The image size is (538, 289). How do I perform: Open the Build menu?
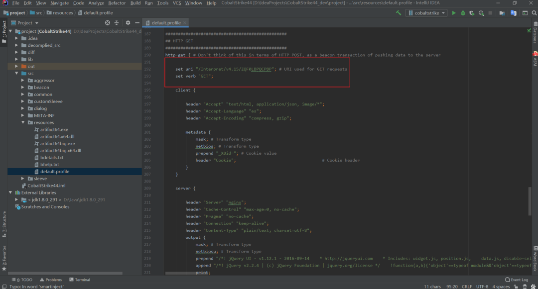(135, 3)
